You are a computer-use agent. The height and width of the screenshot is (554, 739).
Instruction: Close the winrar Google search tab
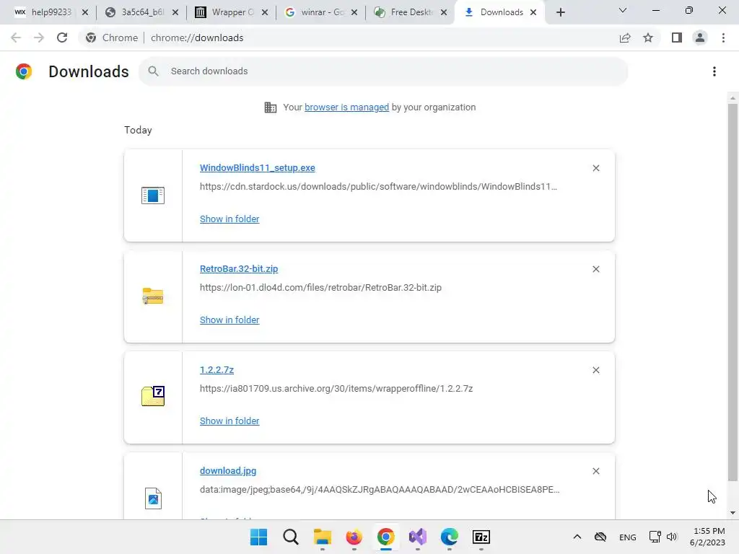click(354, 12)
